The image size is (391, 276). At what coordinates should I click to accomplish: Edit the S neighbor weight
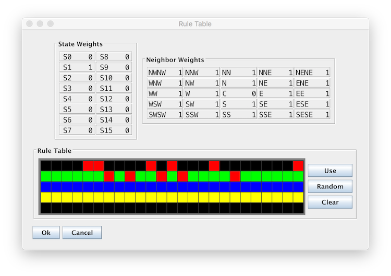(239, 104)
